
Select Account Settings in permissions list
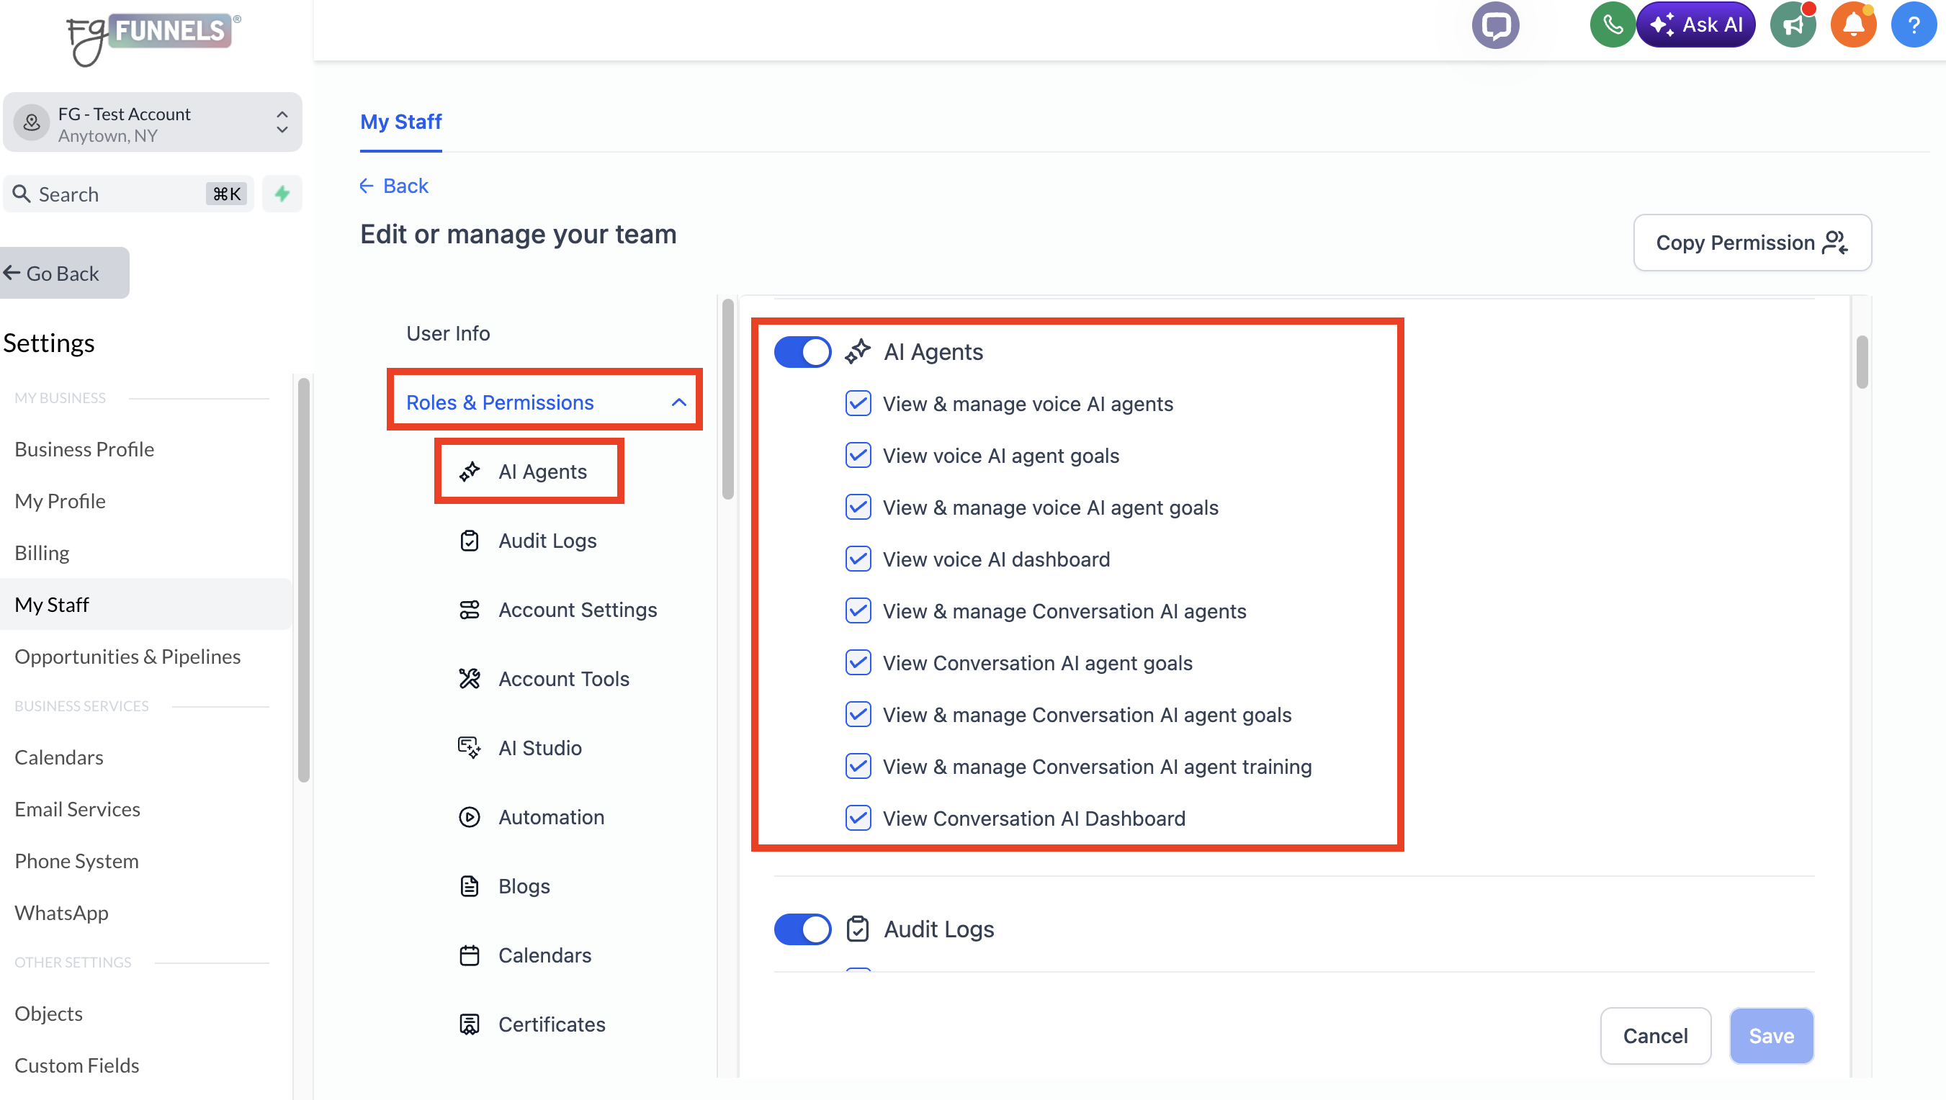pyautogui.click(x=578, y=610)
